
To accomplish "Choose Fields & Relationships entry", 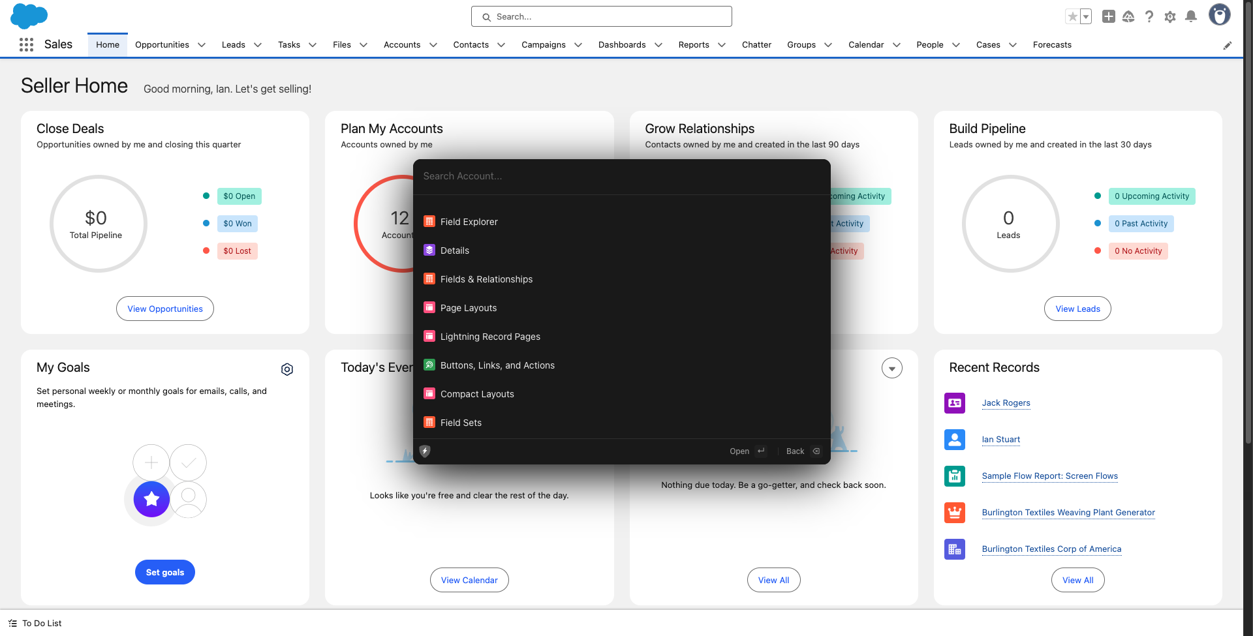I will pyautogui.click(x=621, y=279).
